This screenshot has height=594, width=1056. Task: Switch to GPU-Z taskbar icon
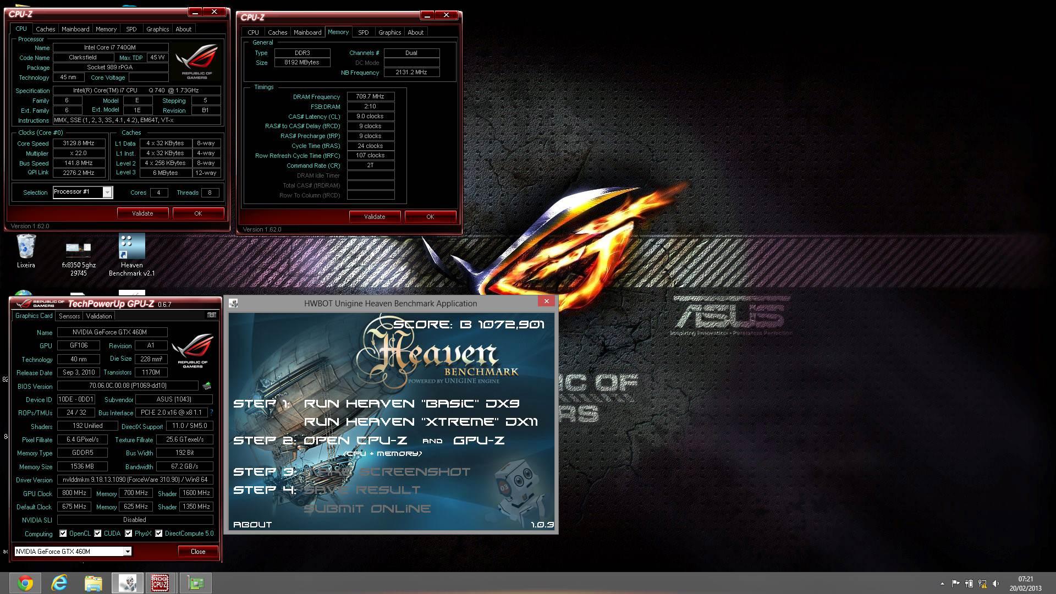click(195, 583)
